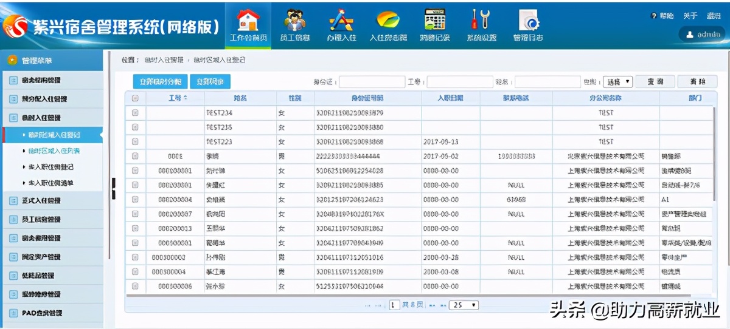Expand the formal check-in management menu
The height and width of the screenshot is (329, 730).
(52, 200)
